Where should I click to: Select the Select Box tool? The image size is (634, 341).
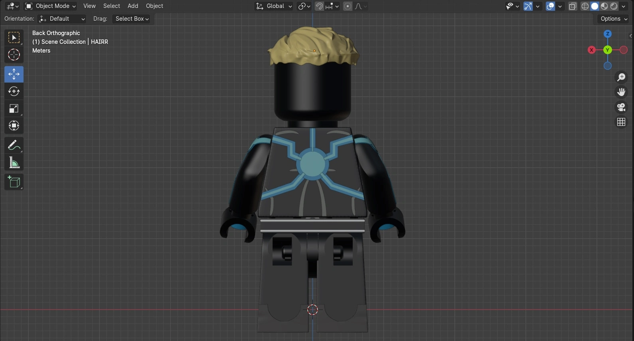coord(14,37)
